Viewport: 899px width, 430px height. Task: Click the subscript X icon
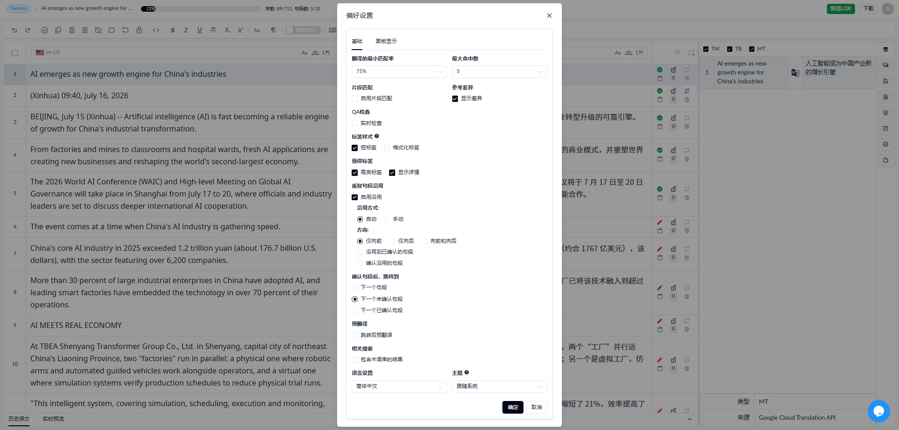coord(227,30)
